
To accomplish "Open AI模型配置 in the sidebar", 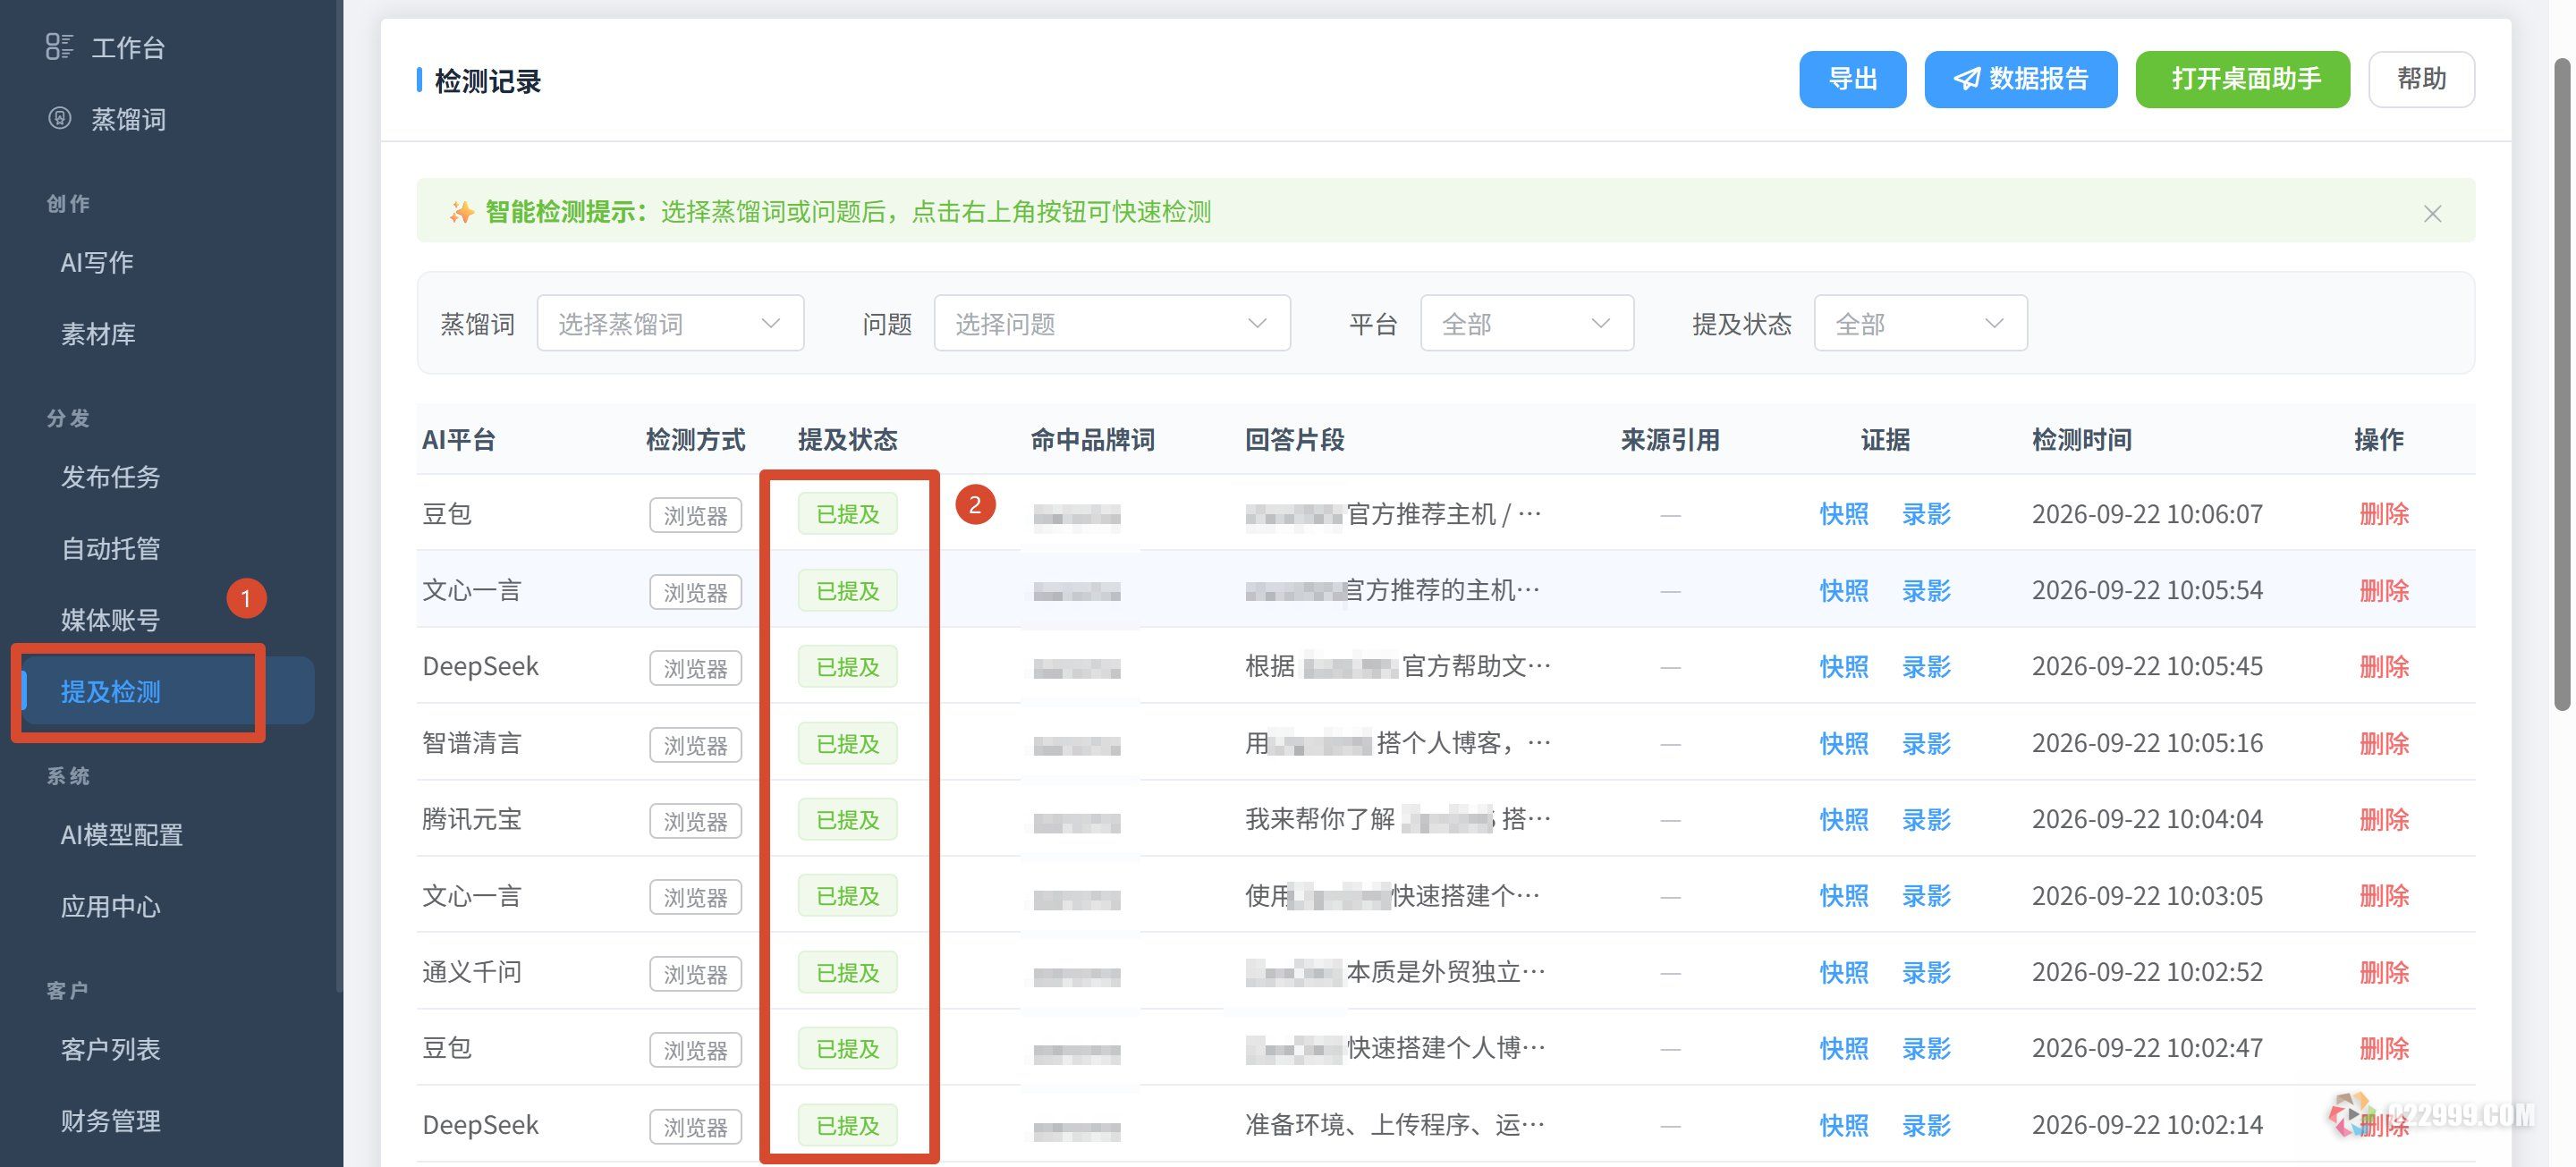I will click(121, 834).
